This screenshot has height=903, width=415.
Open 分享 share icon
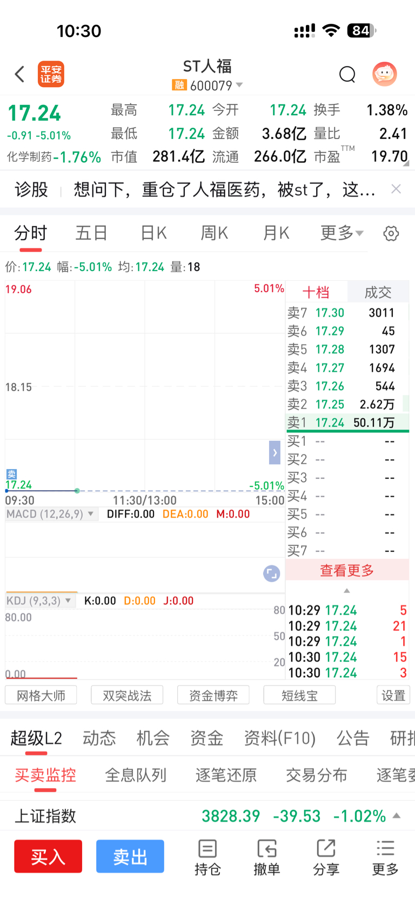tap(326, 858)
